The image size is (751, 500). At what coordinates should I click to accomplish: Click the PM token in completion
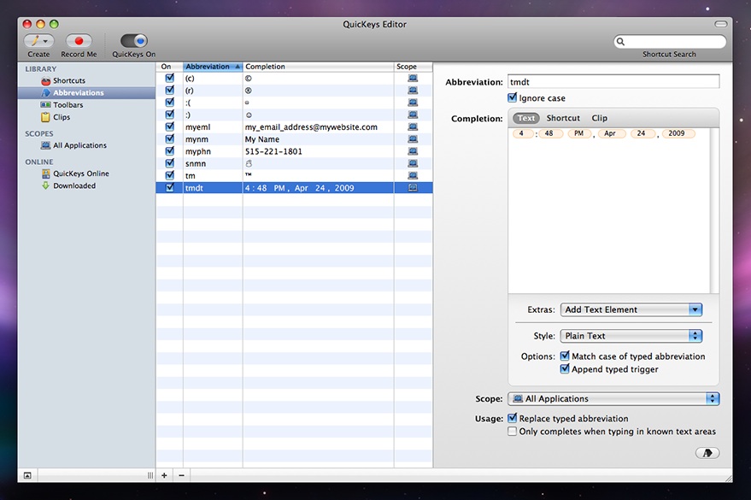coord(579,133)
